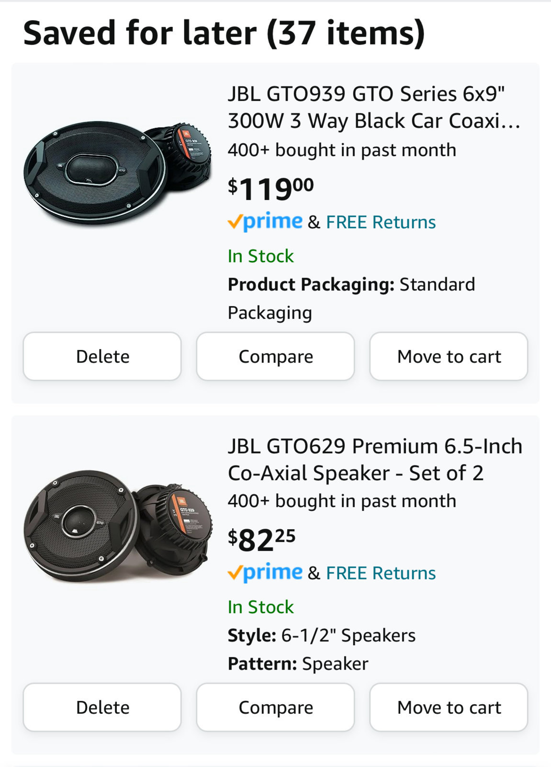
Task: Open the JBL GTO629 Premium Co-Axial Speaker title
Action: pyautogui.click(x=375, y=459)
